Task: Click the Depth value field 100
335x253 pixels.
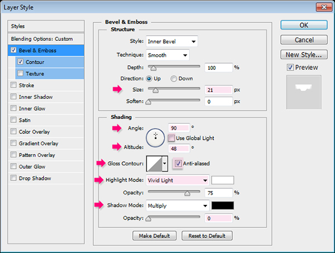Action: pos(218,68)
